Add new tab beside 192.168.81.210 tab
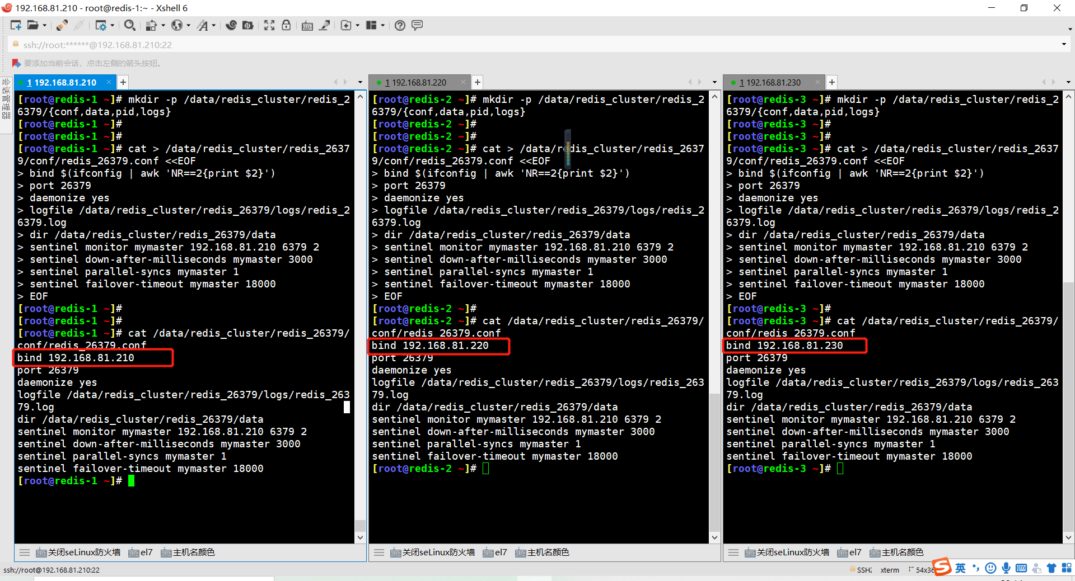The image size is (1075, 581). (123, 82)
